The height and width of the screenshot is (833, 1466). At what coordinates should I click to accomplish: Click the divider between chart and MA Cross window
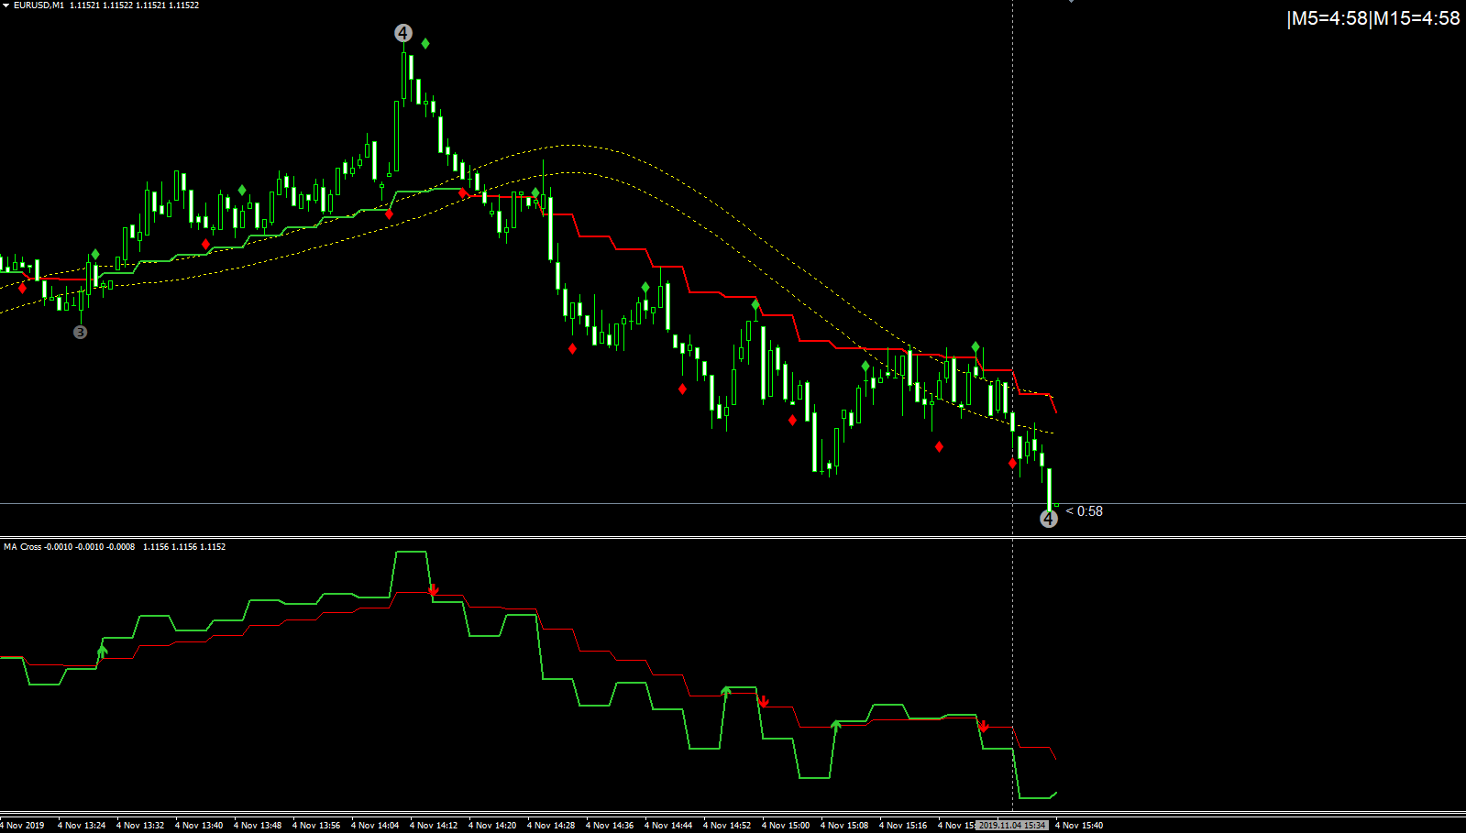733,537
